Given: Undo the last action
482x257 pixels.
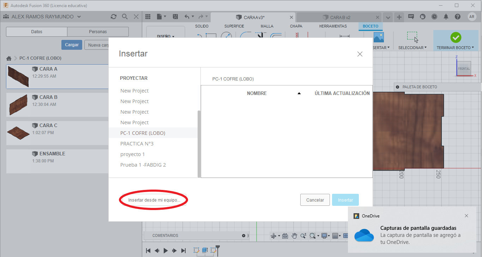Looking at the screenshot, I should [x=187, y=17].
